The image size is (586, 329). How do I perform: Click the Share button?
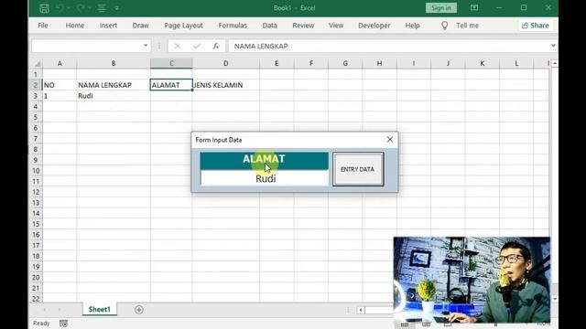[x=536, y=26]
